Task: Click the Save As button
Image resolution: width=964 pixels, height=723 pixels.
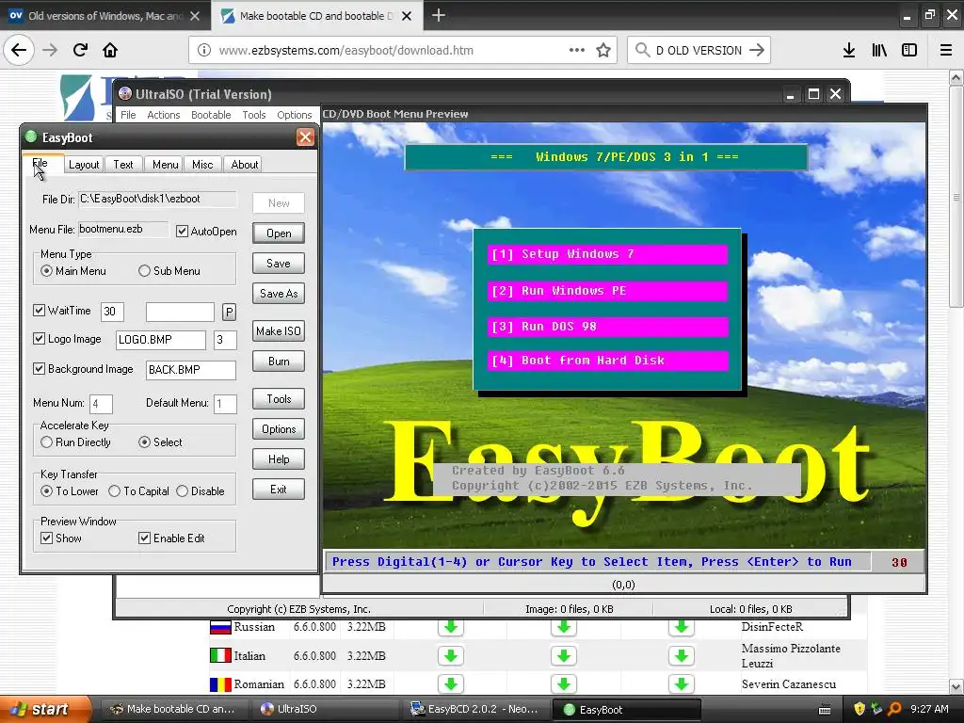Action: pyautogui.click(x=279, y=294)
